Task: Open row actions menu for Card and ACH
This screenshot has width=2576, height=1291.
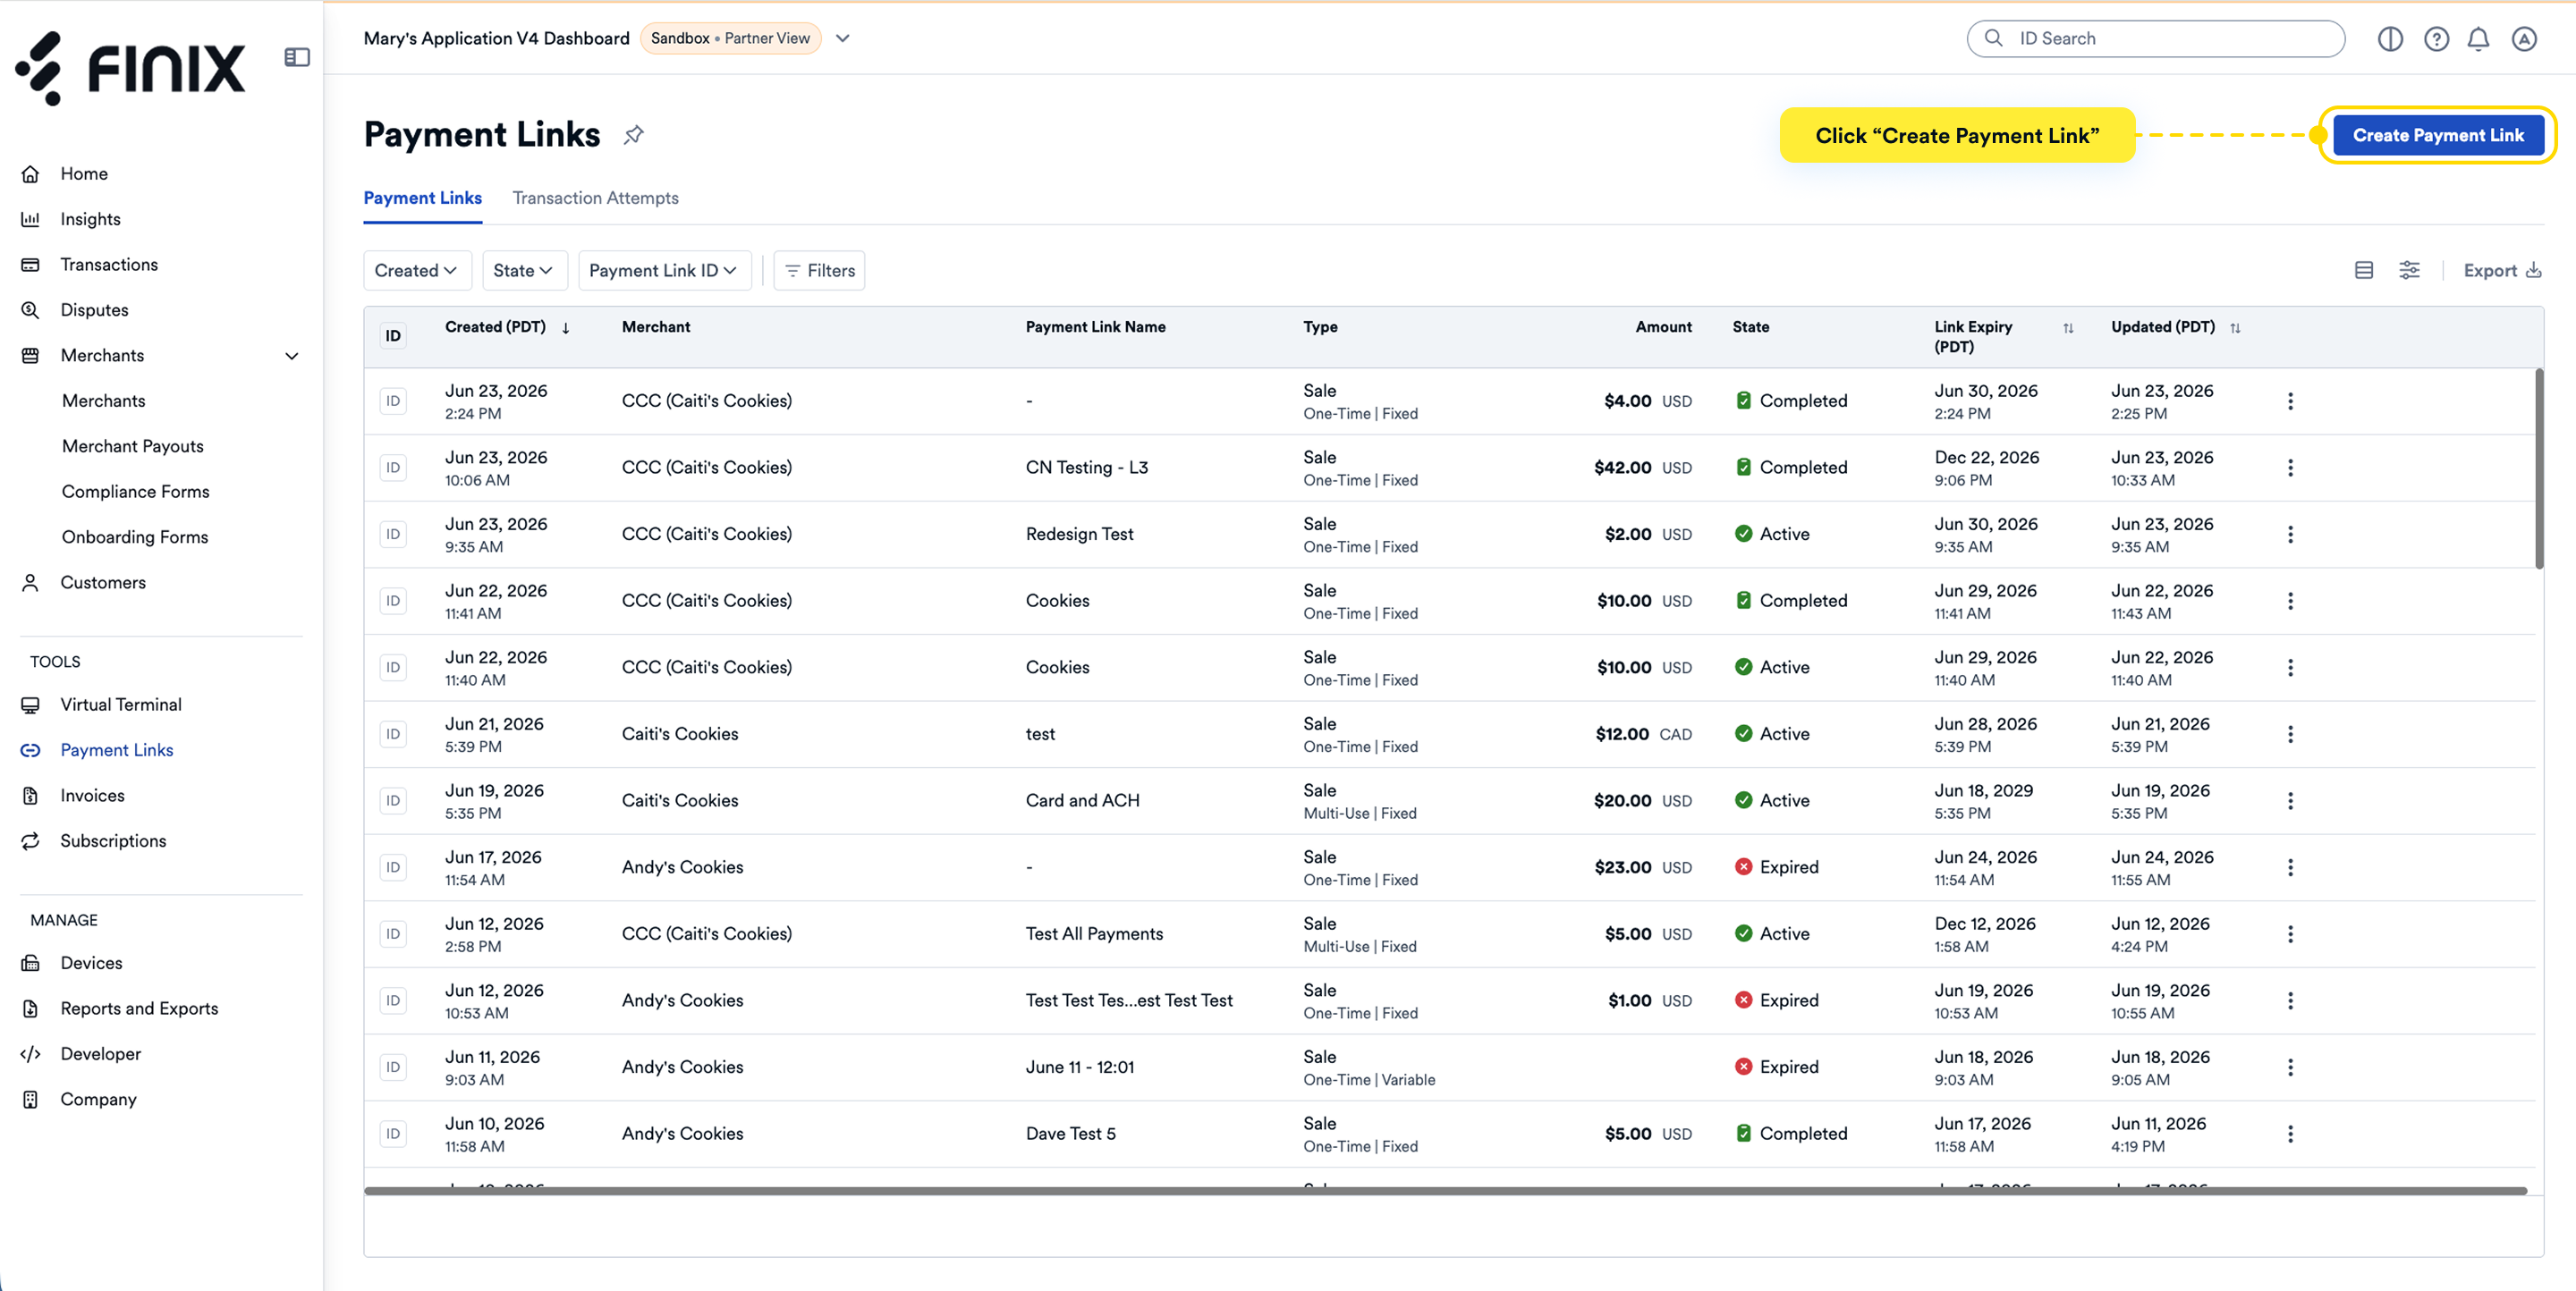Action: [x=2290, y=801]
